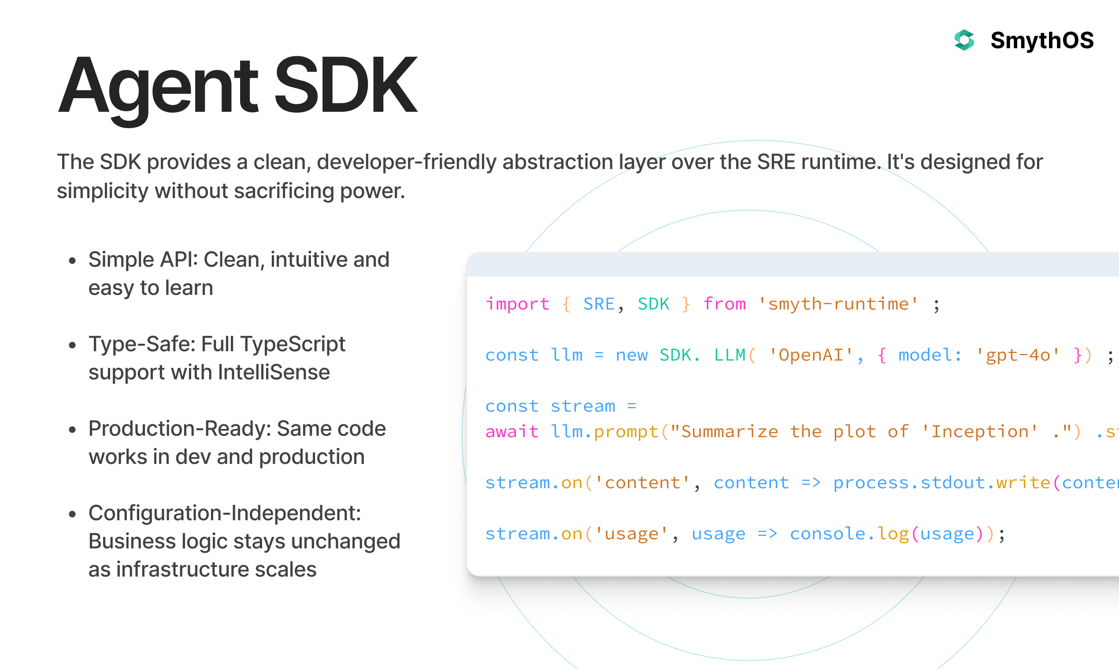Image resolution: width=1119 pixels, height=669 pixels.
Task: Click the green SDK keyword in import
Action: click(653, 304)
